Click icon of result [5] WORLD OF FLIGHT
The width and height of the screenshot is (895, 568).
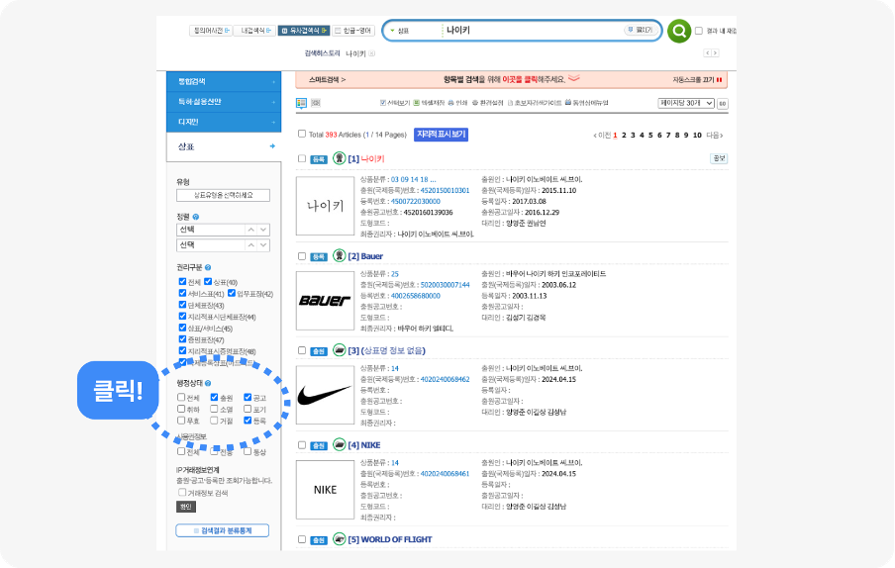point(339,538)
